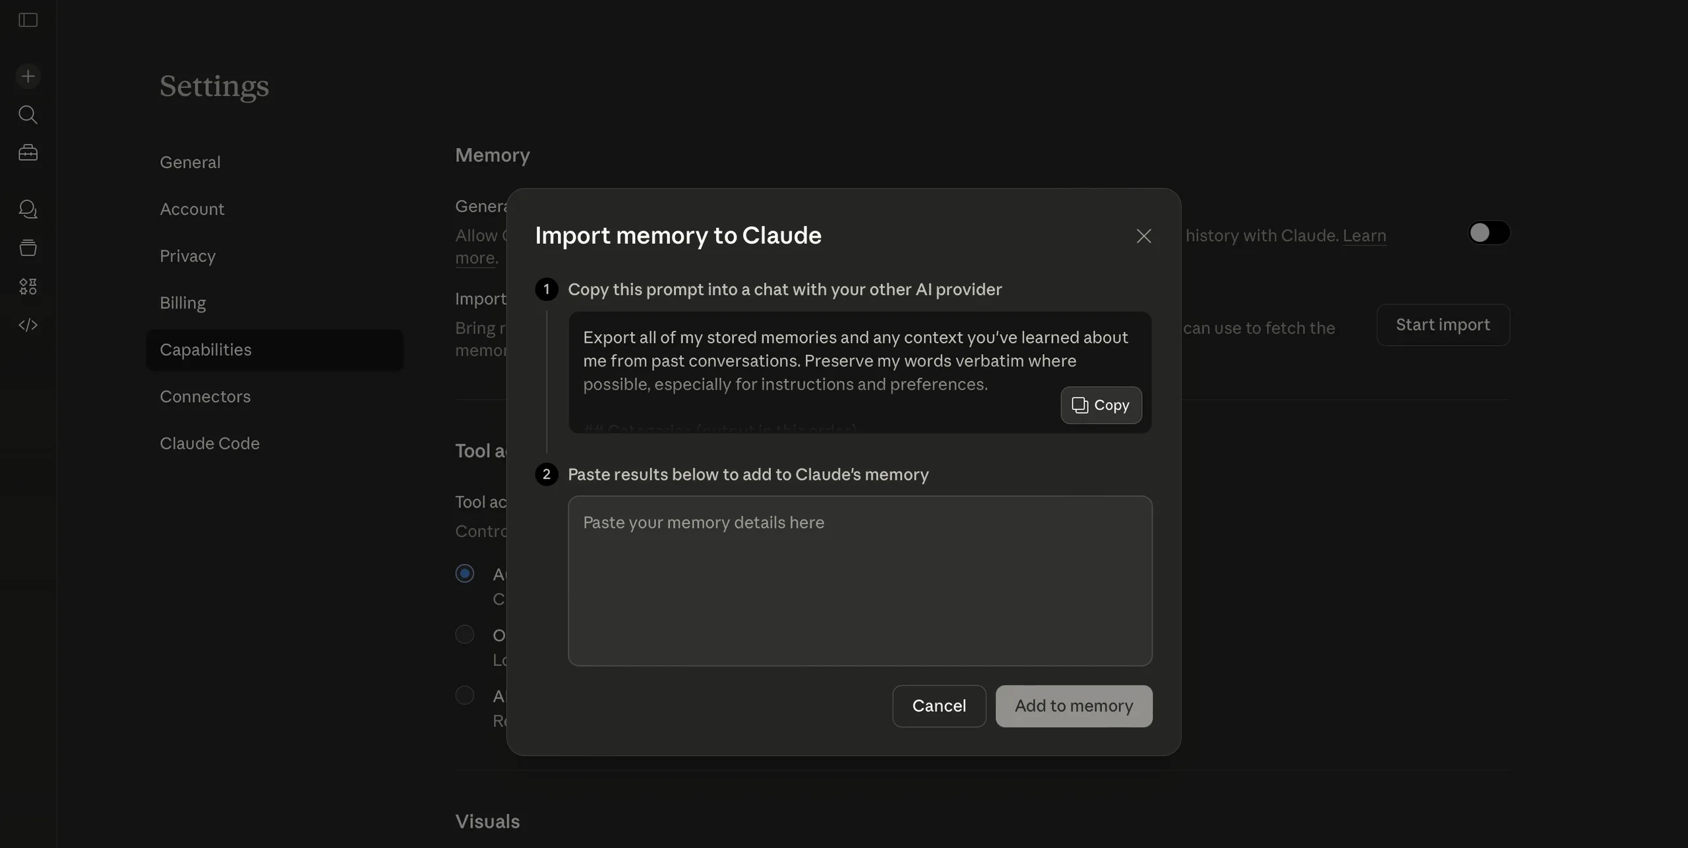Select the third tool access radio option
The width and height of the screenshot is (1688, 848).
tap(465, 695)
